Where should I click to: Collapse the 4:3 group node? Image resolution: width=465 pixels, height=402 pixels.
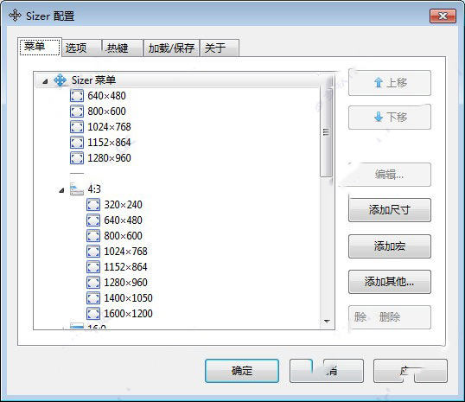click(x=61, y=190)
